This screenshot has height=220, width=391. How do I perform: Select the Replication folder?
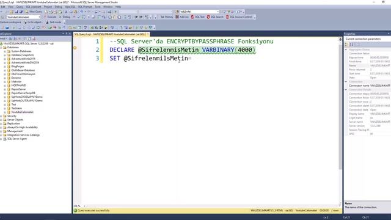coord(13,123)
